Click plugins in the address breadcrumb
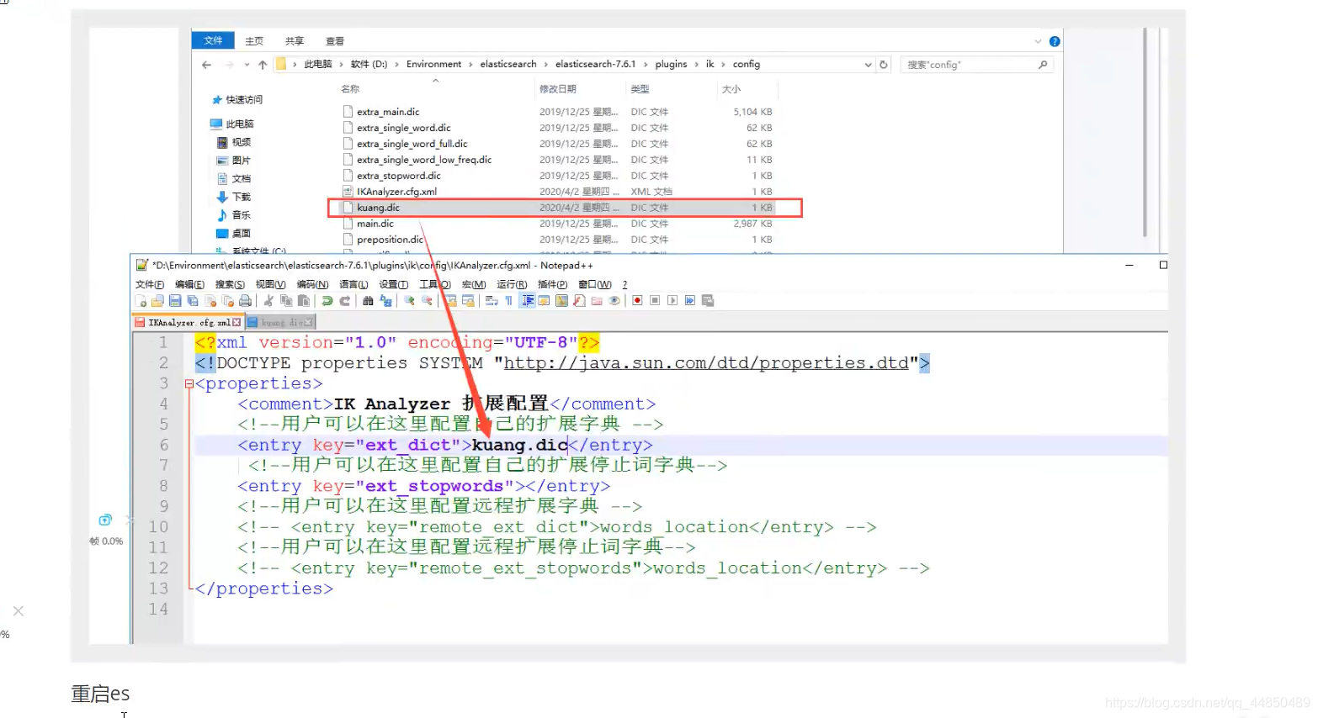1318x718 pixels. 671,64
